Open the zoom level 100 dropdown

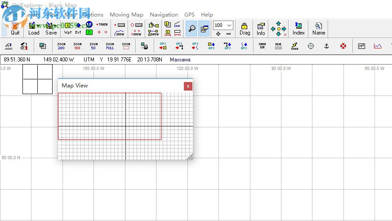pos(229,25)
